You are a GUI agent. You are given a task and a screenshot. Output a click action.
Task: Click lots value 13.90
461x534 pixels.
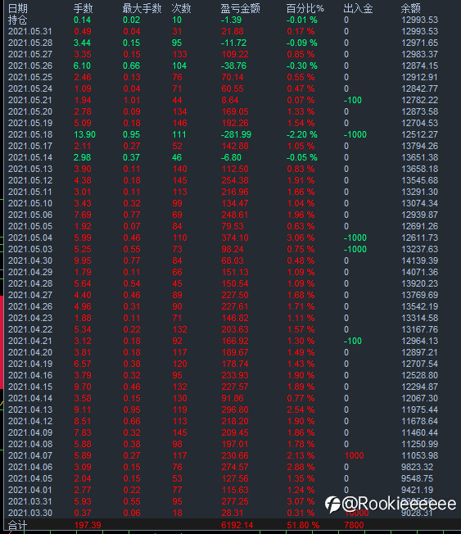point(85,135)
